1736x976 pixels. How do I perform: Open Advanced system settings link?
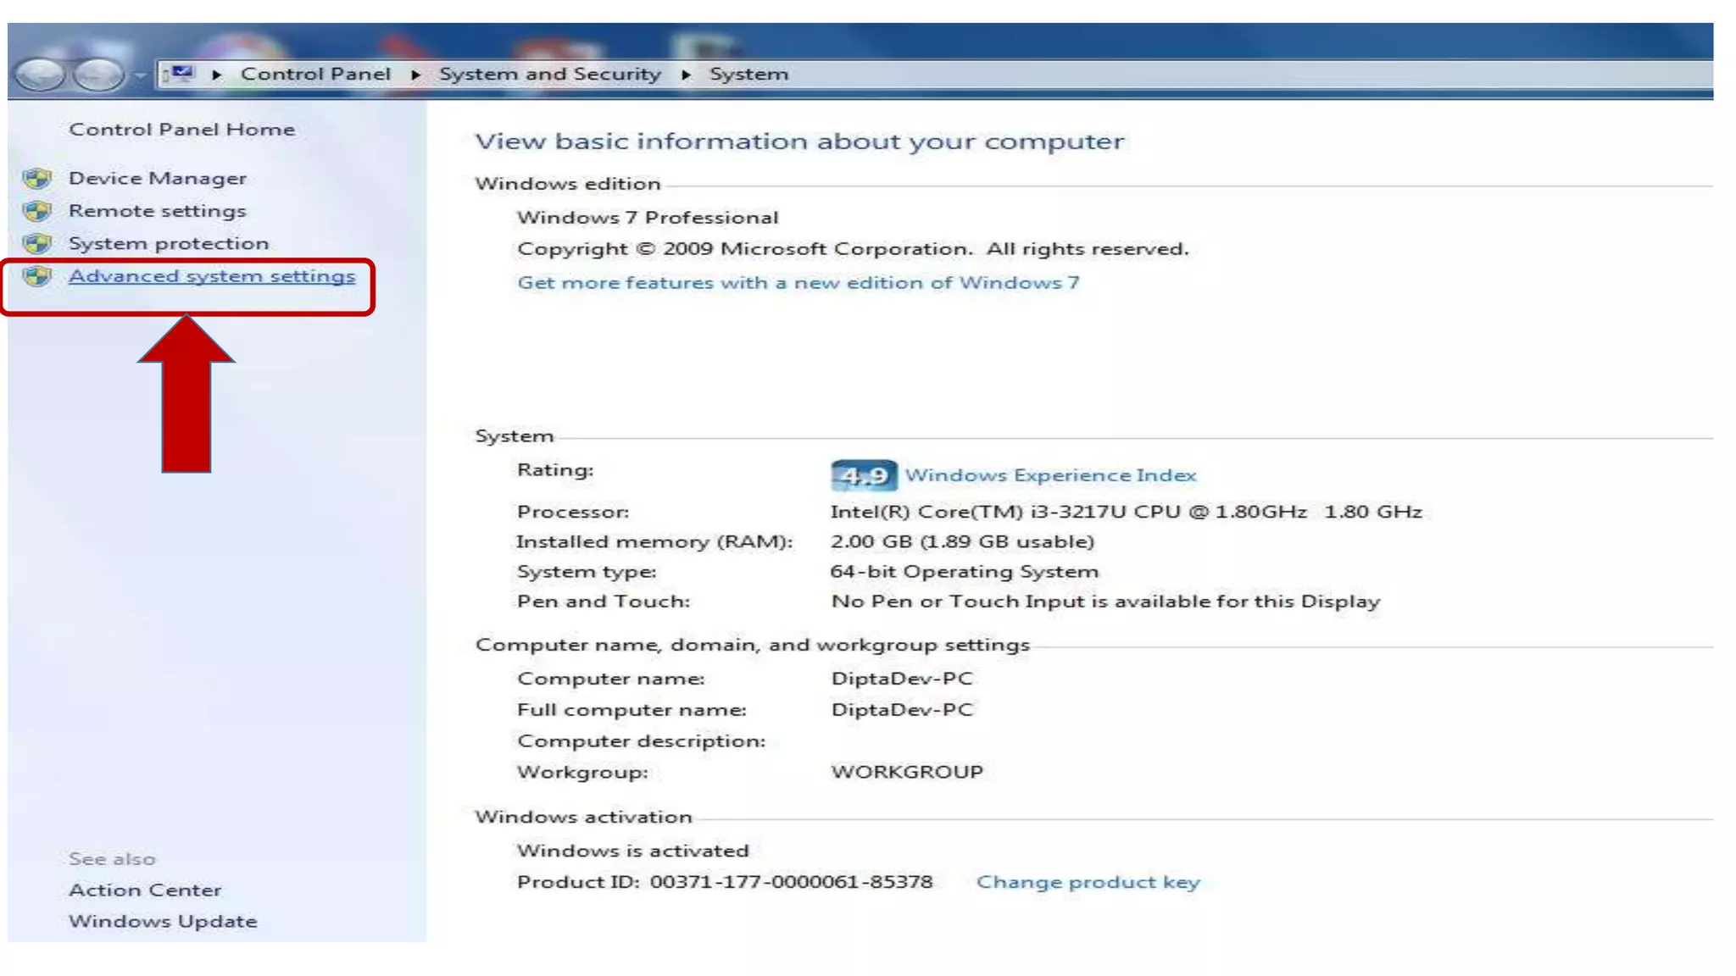point(212,276)
